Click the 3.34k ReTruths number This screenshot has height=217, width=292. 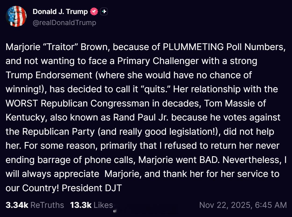(17, 205)
